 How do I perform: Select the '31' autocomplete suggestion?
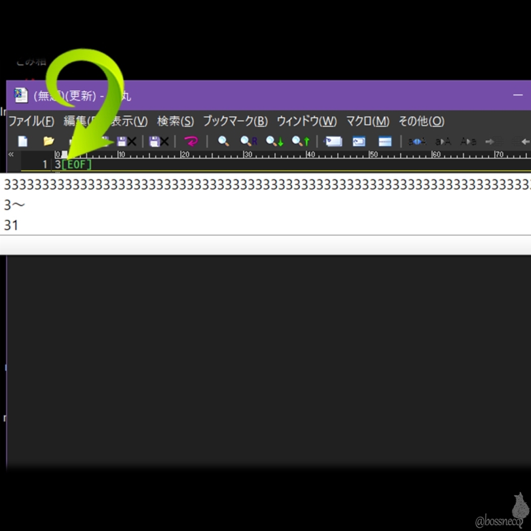11,226
